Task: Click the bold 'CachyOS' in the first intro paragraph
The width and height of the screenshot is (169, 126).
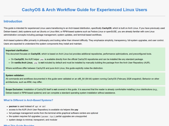Action: tap(107, 28)
